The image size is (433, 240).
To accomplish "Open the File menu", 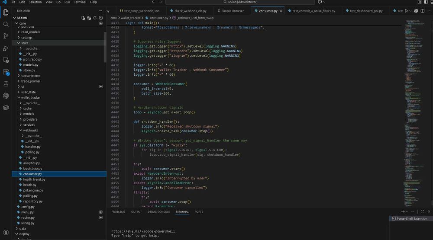I will 13,2.
